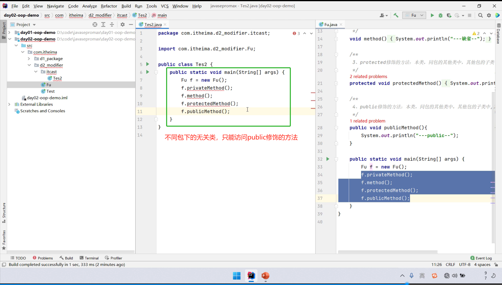This screenshot has height=285, width=502.
Task: Toggle the Structure tool window
Action: pyautogui.click(x=4, y=213)
